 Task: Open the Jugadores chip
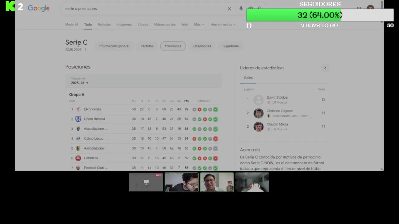230,46
